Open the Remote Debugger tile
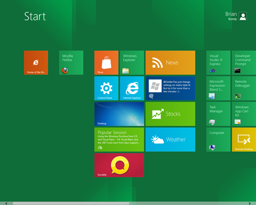Image resolution: width=256 pixels, height=205 pixels. (244, 88)
